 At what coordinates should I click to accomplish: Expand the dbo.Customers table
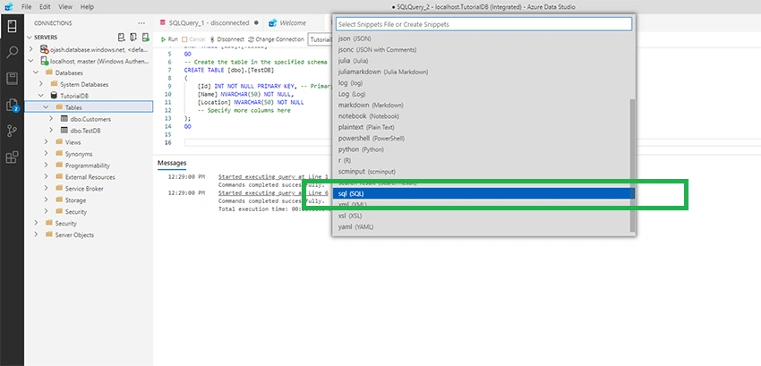(51, 119)
